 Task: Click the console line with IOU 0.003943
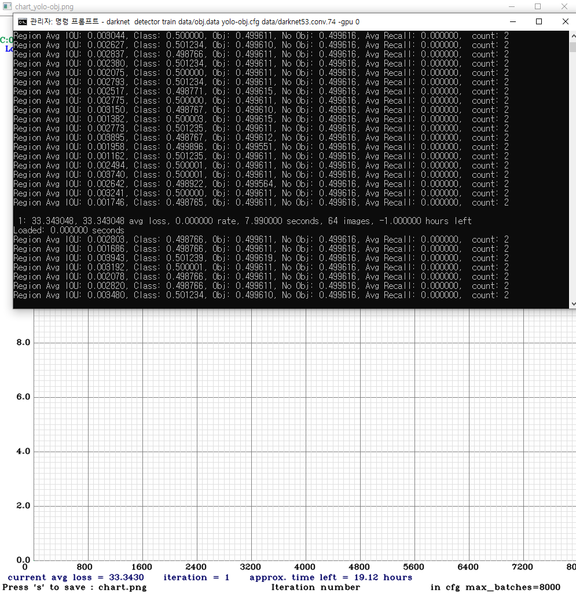[261, 258]
